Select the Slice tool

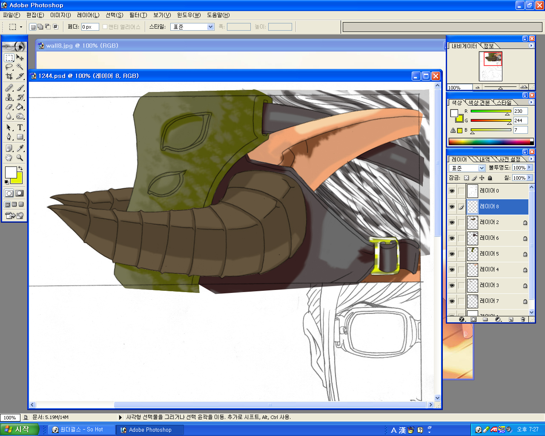(20, 76)
